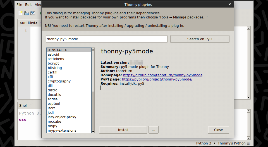Open the PyPI project page link
This screenshot has height=147, width=268.
[x=157, y=79]
